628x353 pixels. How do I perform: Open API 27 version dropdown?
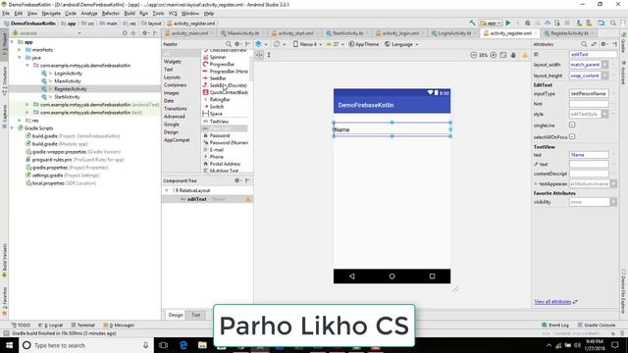[335, 44]
